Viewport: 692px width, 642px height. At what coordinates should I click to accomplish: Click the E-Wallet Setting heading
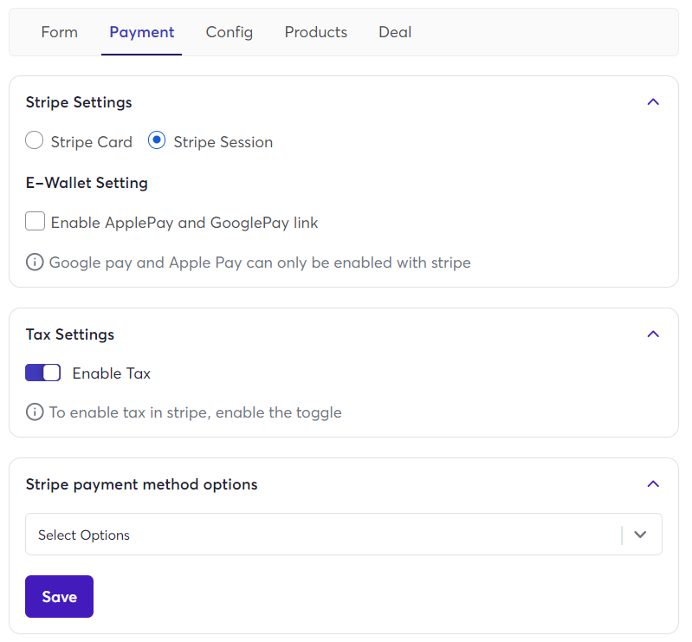point(87,183)
